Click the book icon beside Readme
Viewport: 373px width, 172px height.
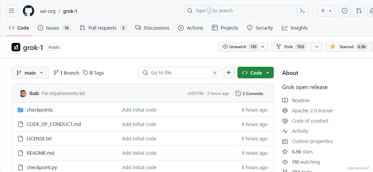[285, 100]
